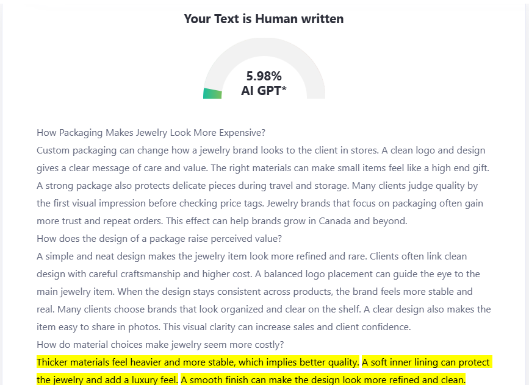Click the "Your Text is Human written" heading
529x385 pixels.
(264, 19)
